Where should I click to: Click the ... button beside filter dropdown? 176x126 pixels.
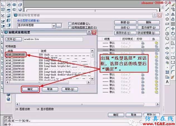[59, 26]
